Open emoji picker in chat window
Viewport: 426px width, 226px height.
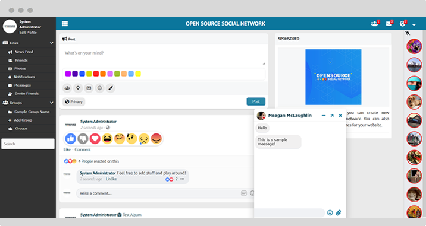pyautogui.click(x=330, y=213)
